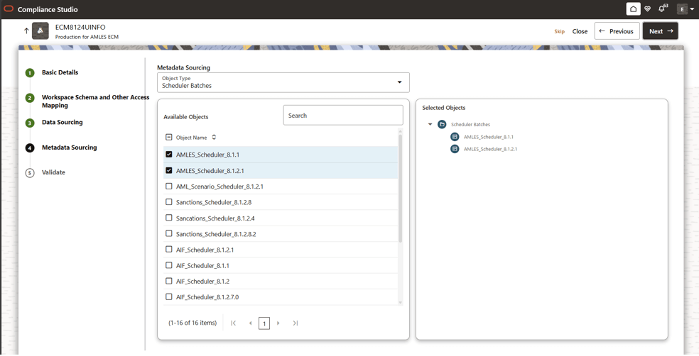Click AML_Scenario_Scheduler_8.1.2.1 row text
Viewport: 699px width, 356px height.
[220, 187]
